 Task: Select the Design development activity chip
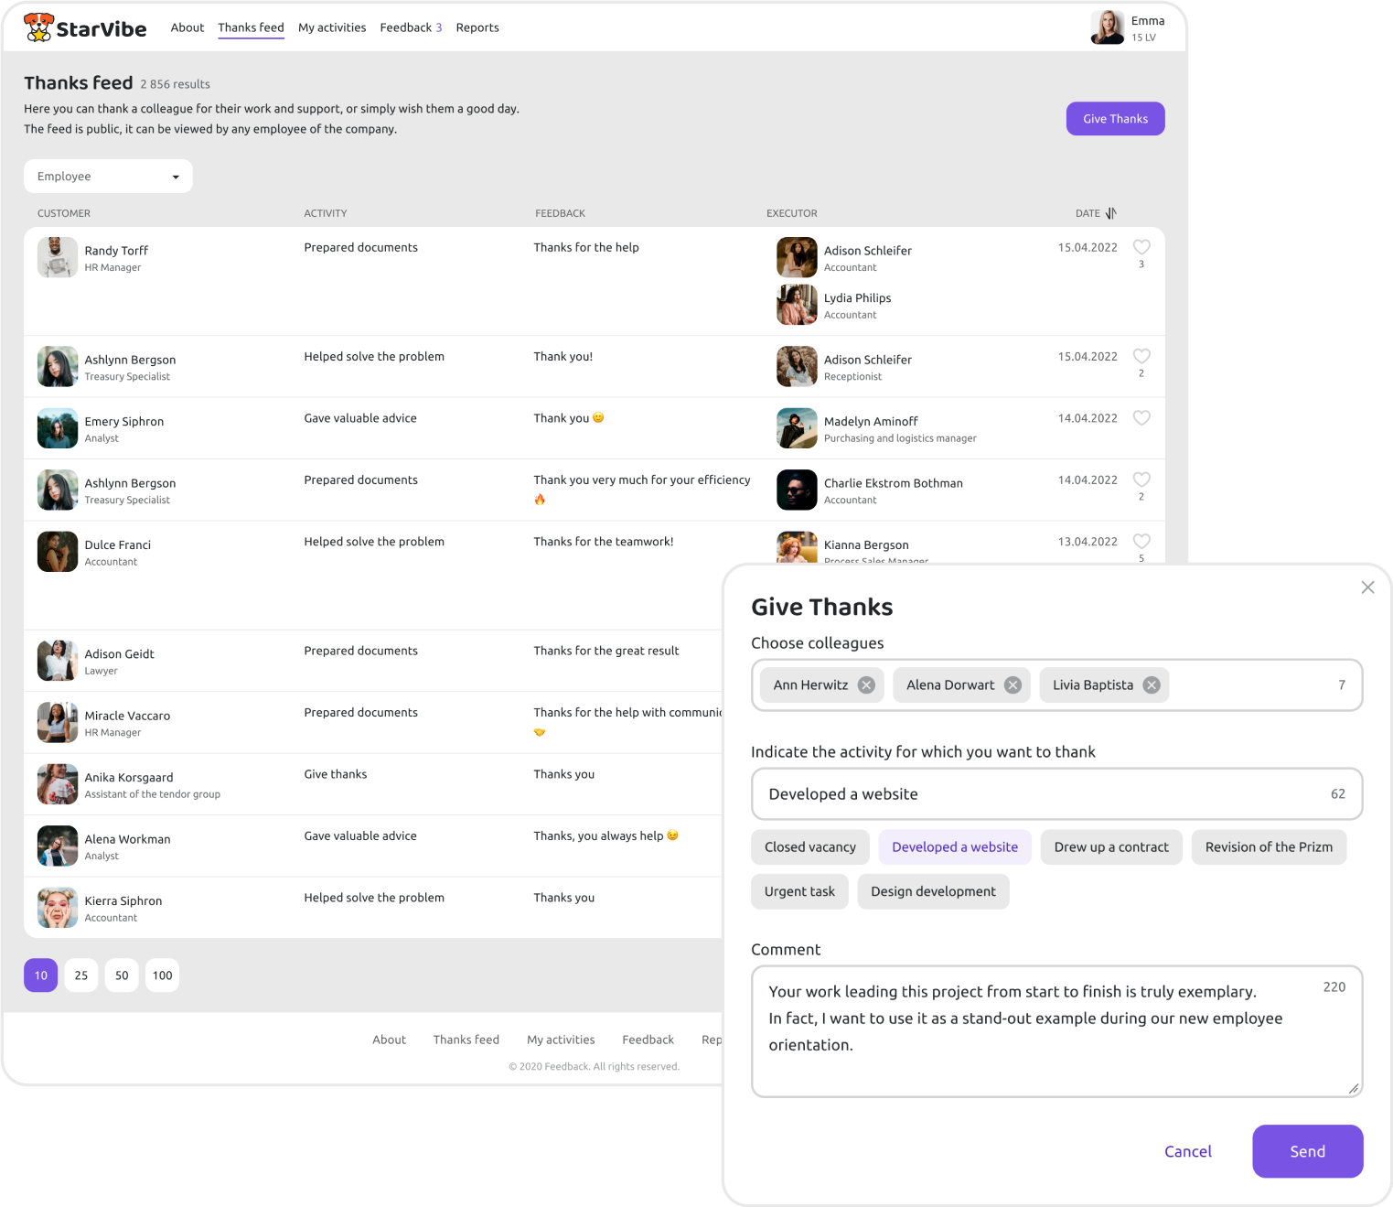click(933, 892)
